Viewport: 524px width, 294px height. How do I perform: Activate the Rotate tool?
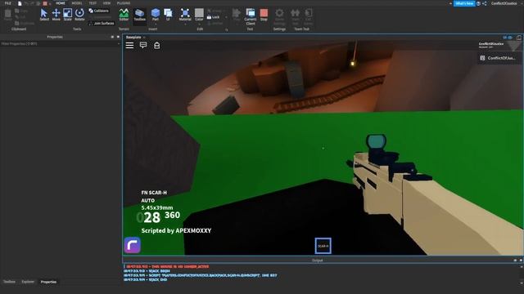(79, 15)
